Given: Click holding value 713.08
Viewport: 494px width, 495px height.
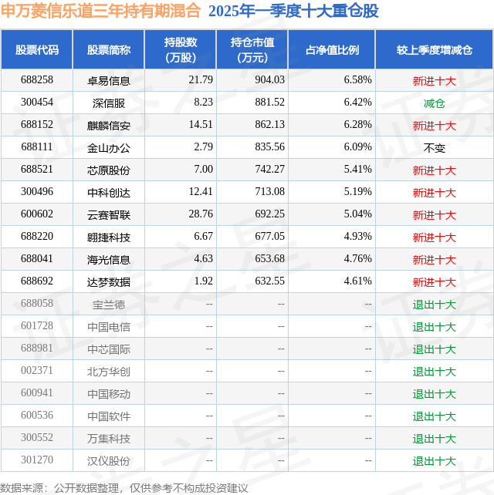Looking at the screenshot, I should point(269,192).
